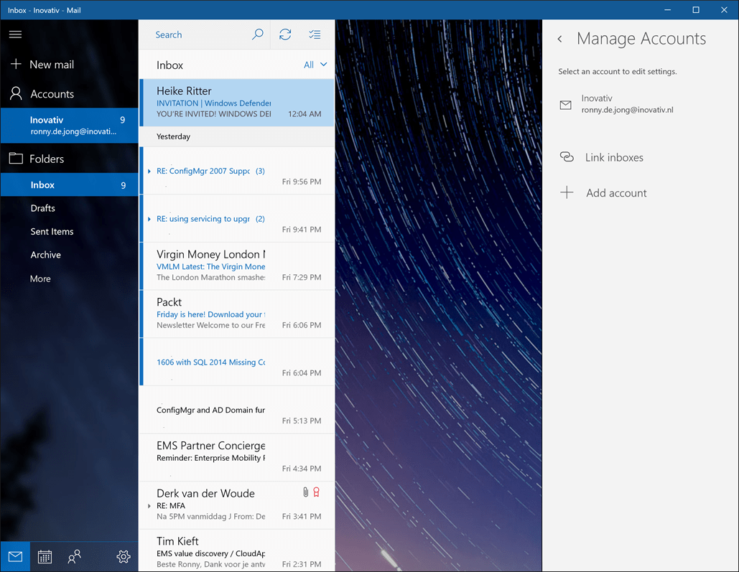The image size is (739, 572).
Task: Collapse the navigation pane with the hamburger icon
Action: (x=15, y=34)
